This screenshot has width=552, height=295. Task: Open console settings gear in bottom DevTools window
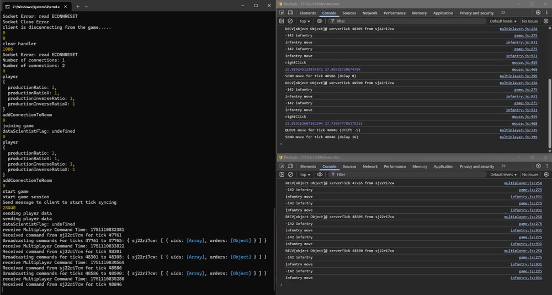point(546,175)
